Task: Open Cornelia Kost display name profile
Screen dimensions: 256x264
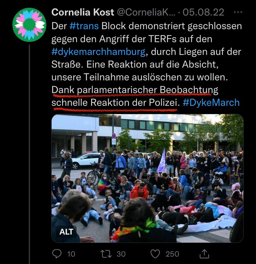Action: pyautogui.click(x=83, y=12)
